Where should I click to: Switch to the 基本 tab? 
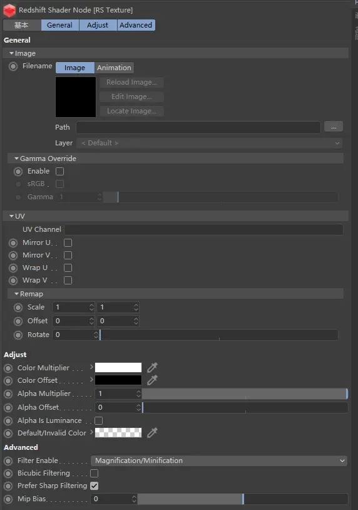22,25
